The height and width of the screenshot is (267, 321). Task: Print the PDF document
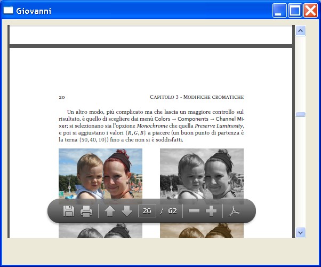[86, 211]
